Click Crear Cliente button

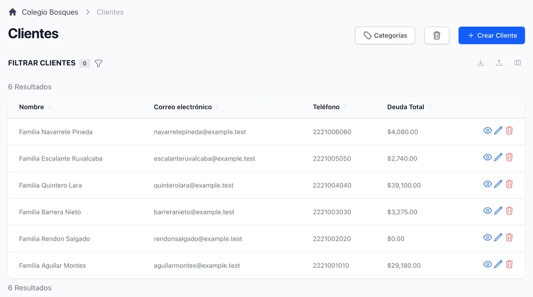(x=492, y=36)
